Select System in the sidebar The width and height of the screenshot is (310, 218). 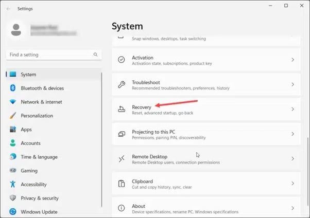click(54, 75)
